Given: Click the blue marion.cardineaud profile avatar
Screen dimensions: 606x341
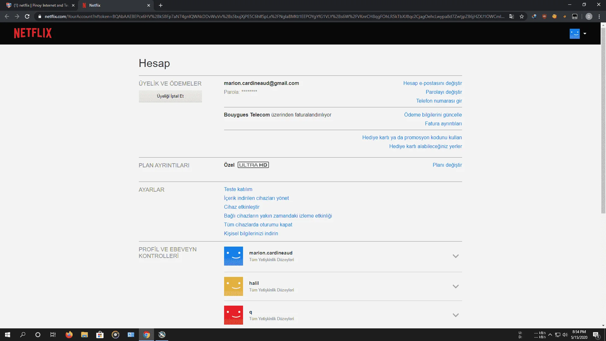Looking at the screenshot, I should pos(234,256).
